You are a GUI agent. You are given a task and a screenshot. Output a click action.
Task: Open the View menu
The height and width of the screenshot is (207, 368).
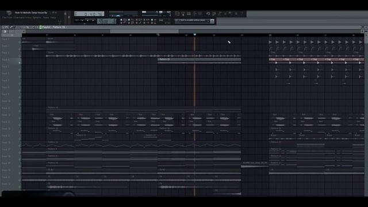point(28,18)
